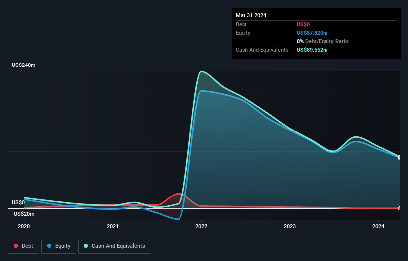Click the US$240m y-axis label

(24, 65)
